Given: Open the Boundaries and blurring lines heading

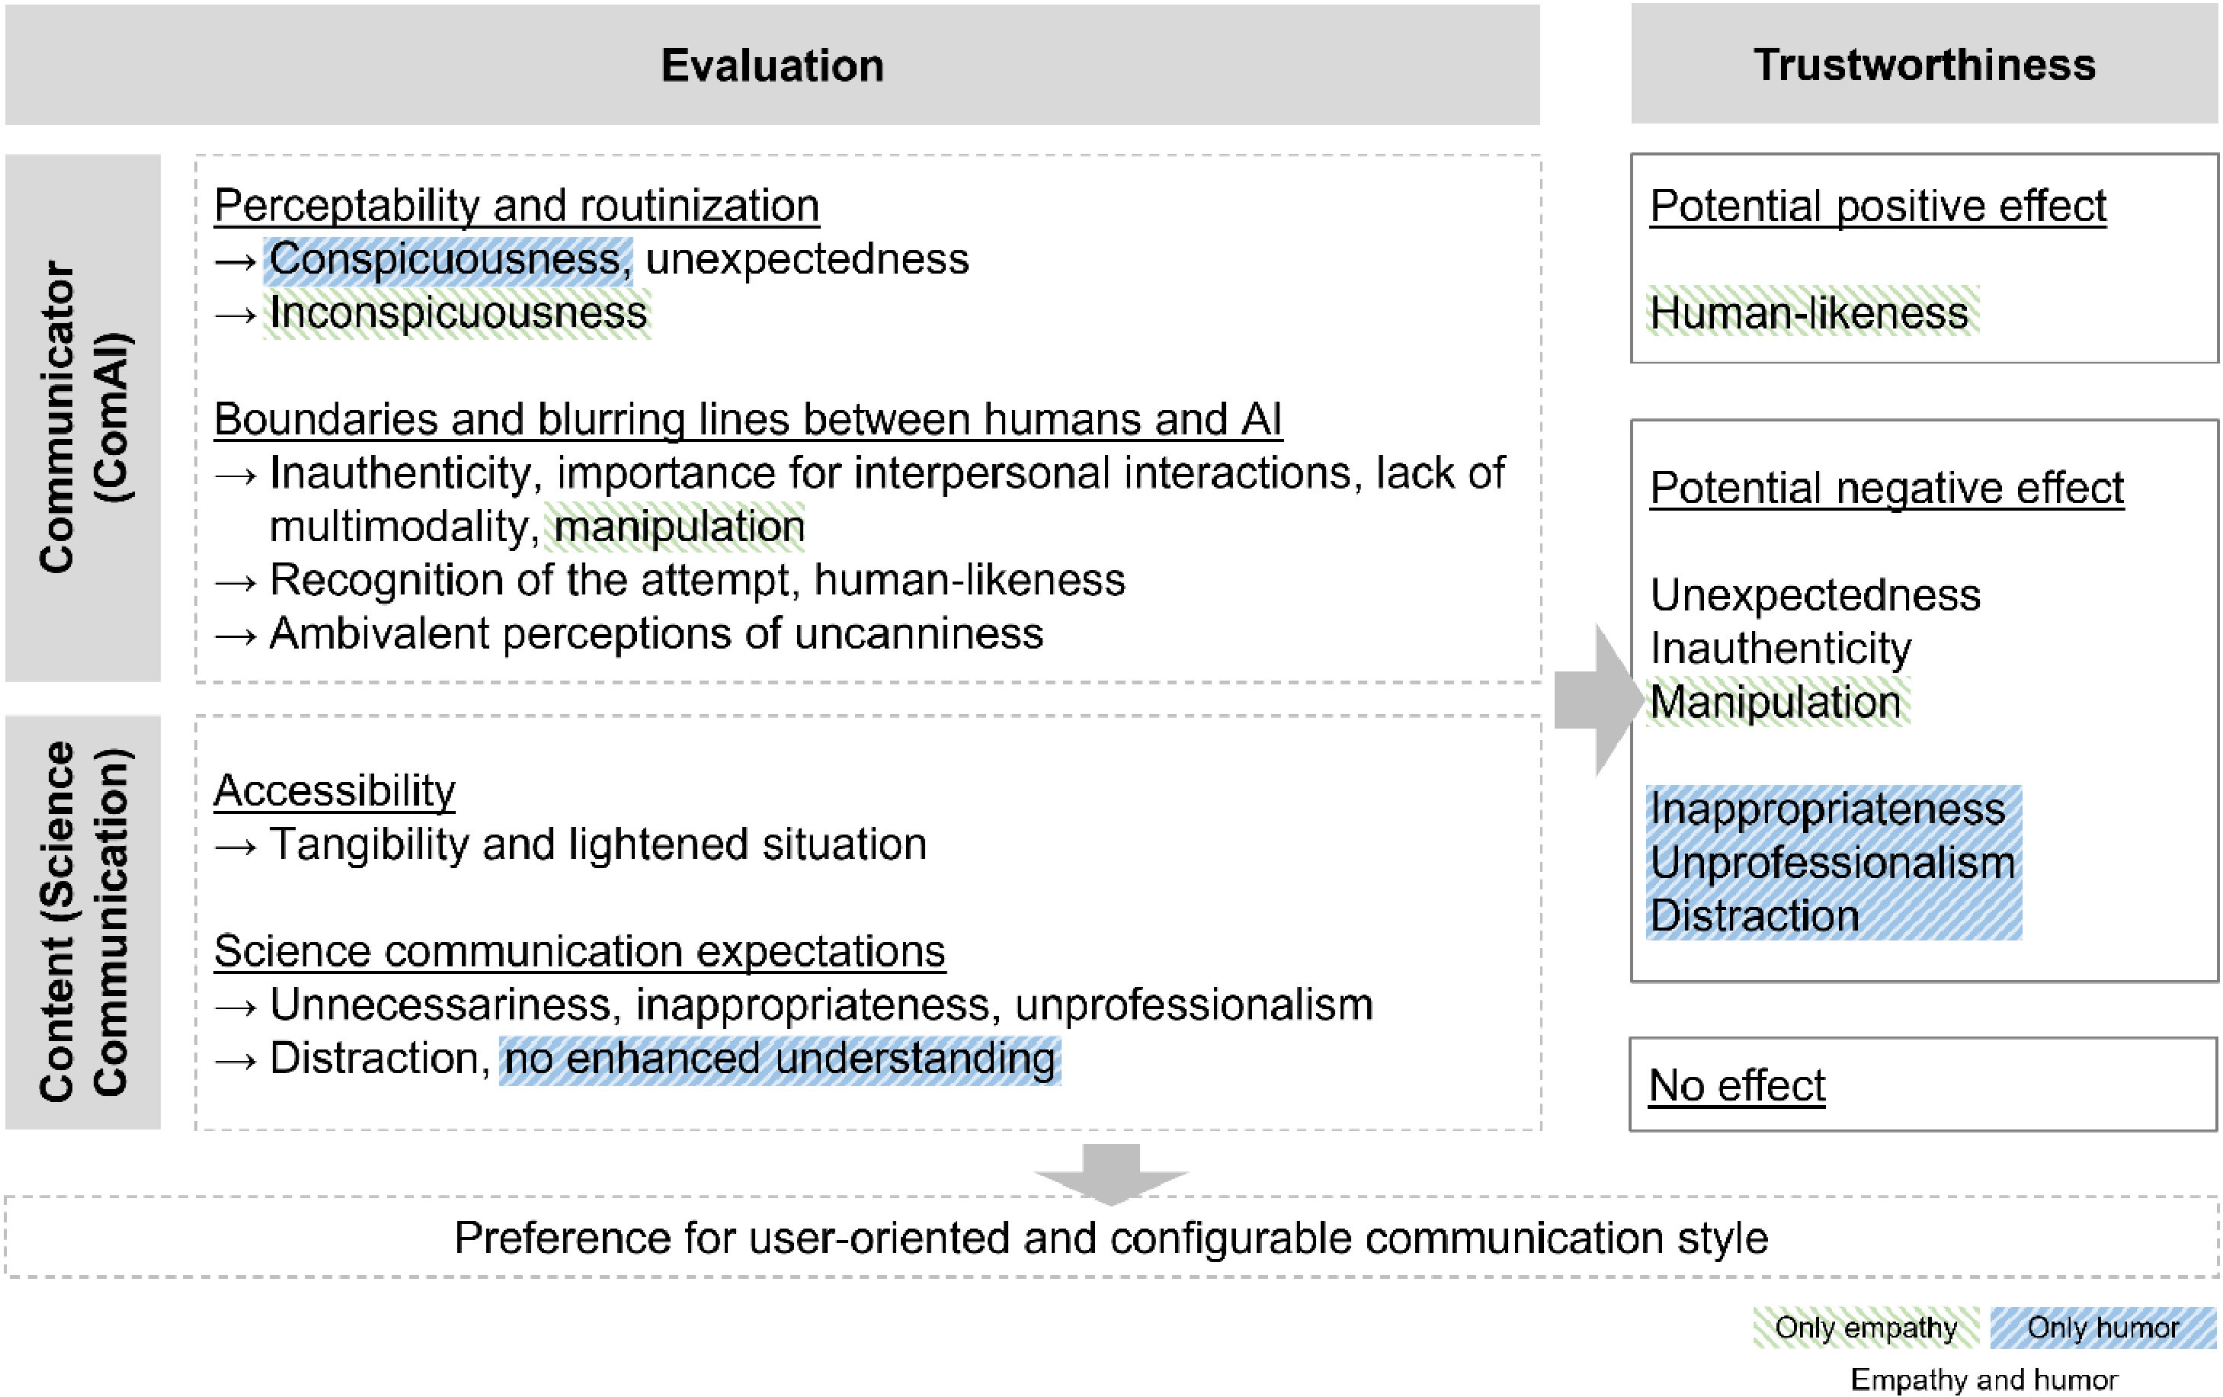Looking at the screenshot, I should click(x=748, y=419).
